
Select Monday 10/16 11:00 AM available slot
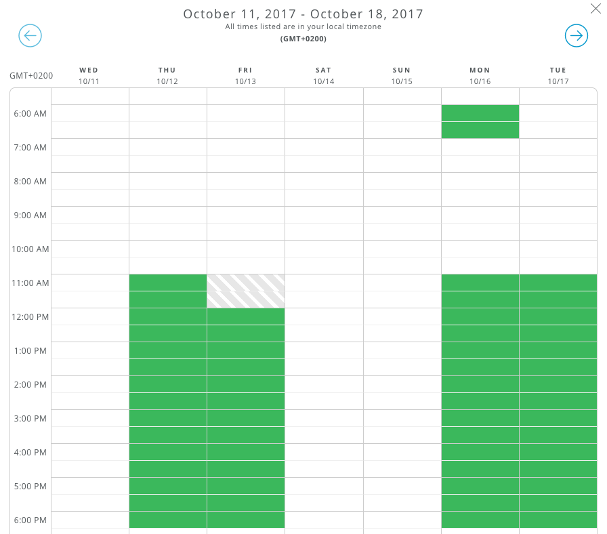[x=480, y=283]
